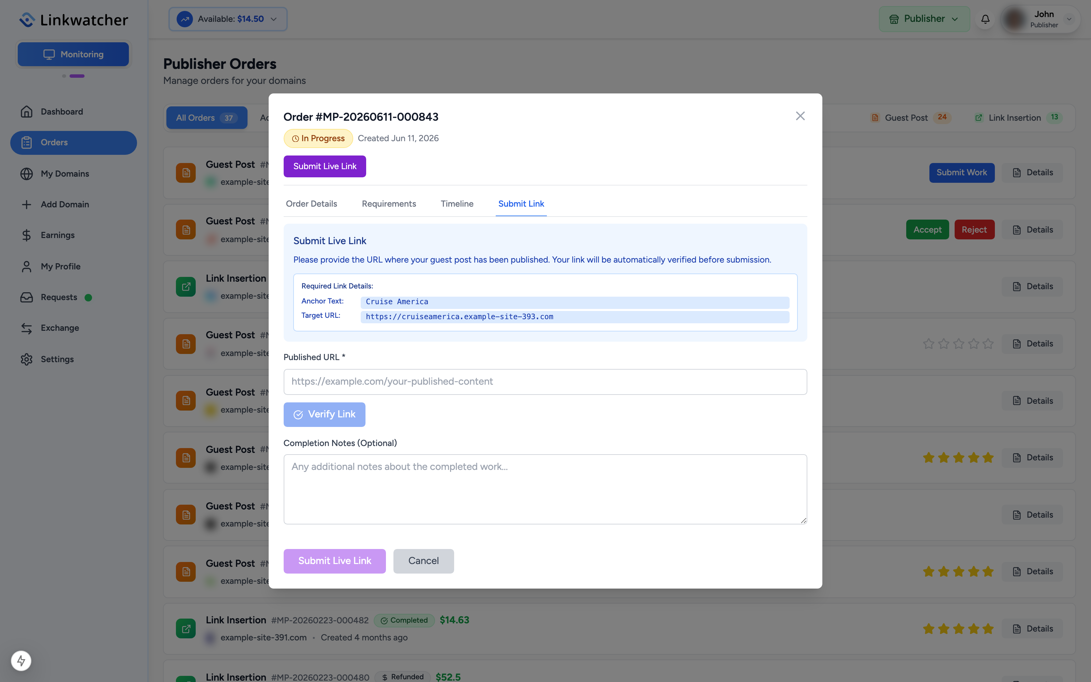Click the Dashboard home icon in sidebar
This screenshot has height=682, width=1091.
(x=27, y=112)
